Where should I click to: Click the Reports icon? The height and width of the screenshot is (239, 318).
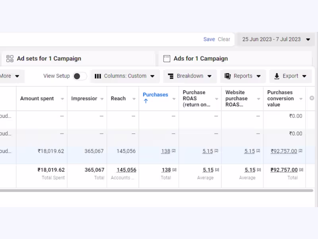tap(228, 76)
